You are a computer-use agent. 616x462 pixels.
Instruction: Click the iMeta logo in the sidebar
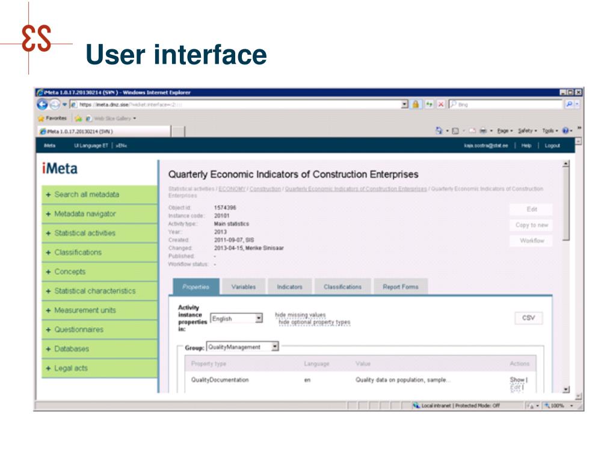60,168
